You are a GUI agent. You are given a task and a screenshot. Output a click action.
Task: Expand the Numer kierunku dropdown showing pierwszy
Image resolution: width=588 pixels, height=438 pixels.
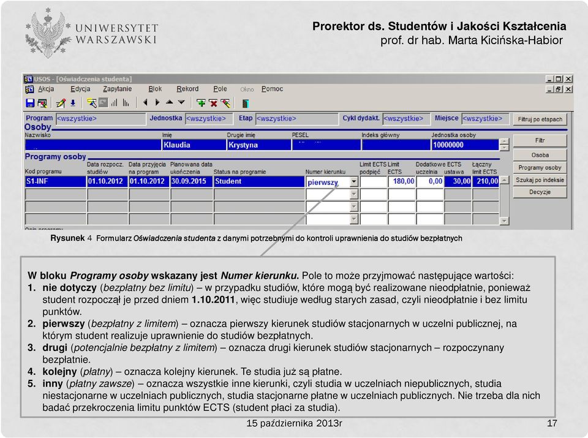tap(353, 182)
